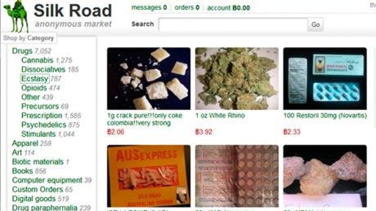Open the account balance link
This screenshot has width=376, height=211.
(228, 8)
